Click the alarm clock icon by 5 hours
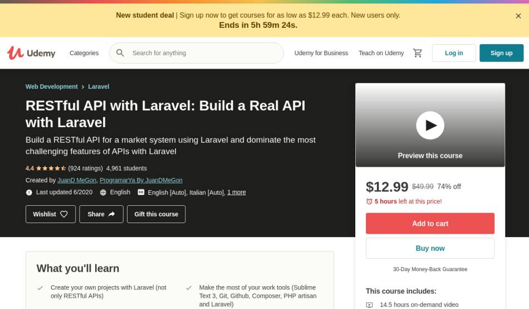This screenshot has width=529, height=309. click(x=369, y=201)
